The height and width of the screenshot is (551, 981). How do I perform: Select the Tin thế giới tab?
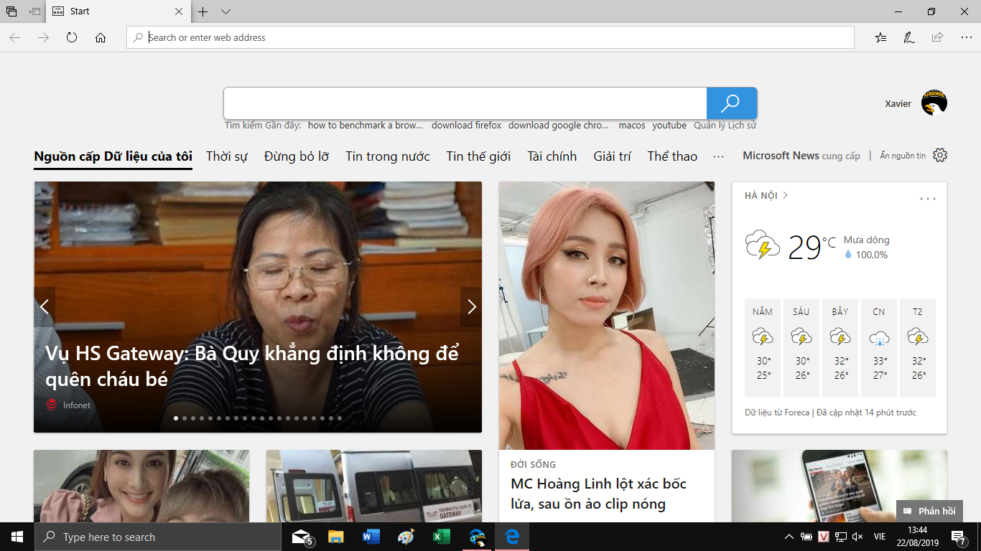tap(478, 156)
